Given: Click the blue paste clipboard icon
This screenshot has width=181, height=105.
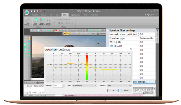Looking at the screenshot, I should pyautogui.click(x=38, y=30).
